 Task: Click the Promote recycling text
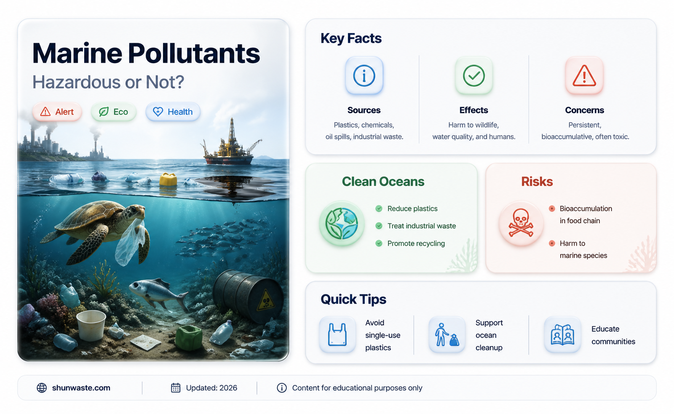416,243
